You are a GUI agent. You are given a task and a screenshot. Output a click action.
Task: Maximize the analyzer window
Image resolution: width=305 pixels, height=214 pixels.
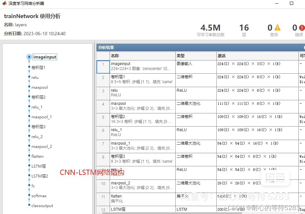(x=292, y=3)
